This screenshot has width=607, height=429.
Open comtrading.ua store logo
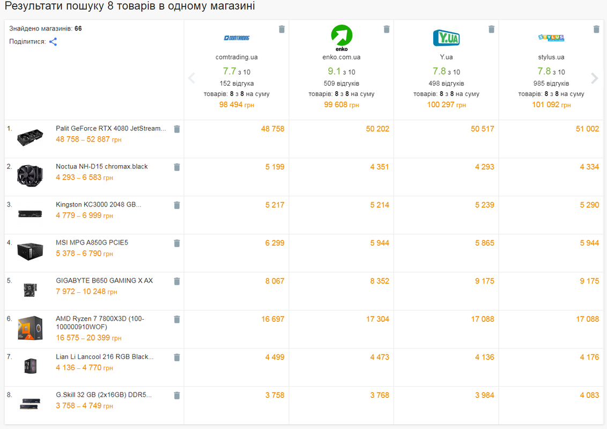point(236,38)
